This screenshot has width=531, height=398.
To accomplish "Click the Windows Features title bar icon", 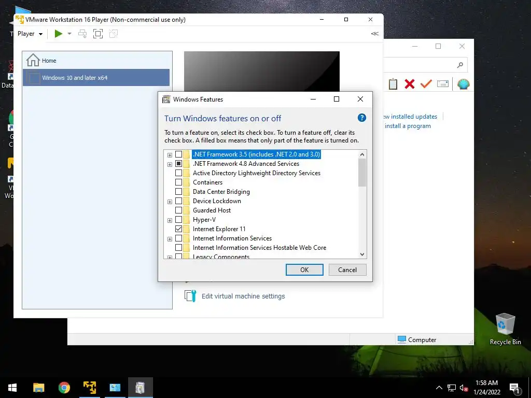I will coord(166,99).
